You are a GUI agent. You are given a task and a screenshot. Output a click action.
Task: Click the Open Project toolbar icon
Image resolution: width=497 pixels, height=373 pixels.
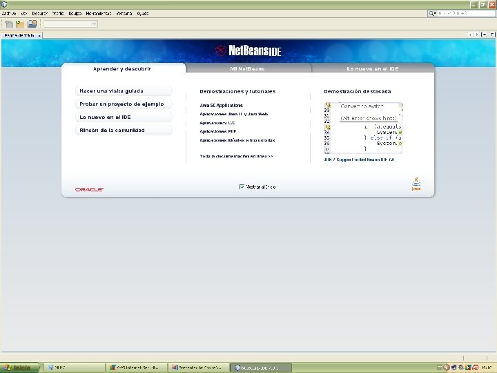click(32, 23)
